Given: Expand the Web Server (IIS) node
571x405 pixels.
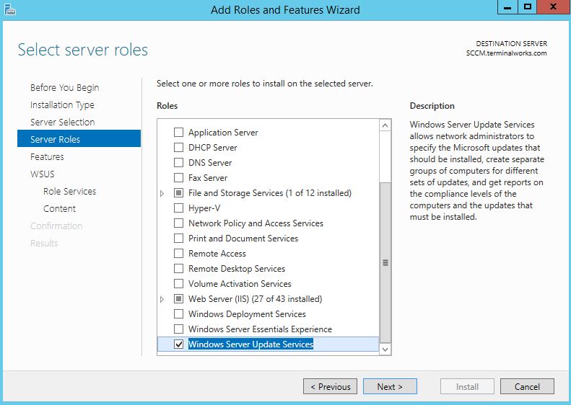Looking at the screenshot, I should click(162, 300).
